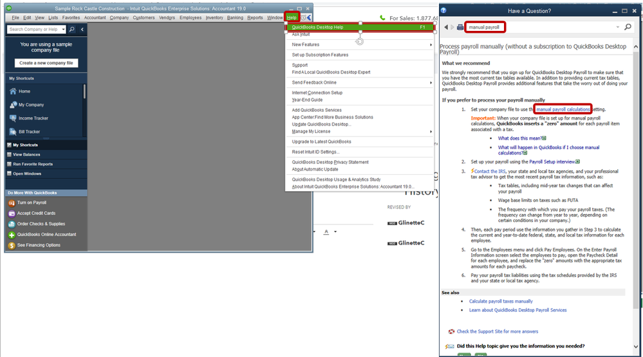Open manual payroll calculations link
This screenshot has width=643, height=357.
click(563, 109)
